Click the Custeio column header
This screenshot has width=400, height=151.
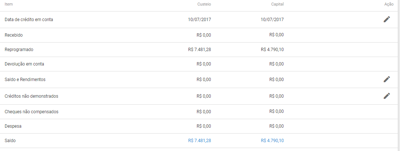click(204, 4)
